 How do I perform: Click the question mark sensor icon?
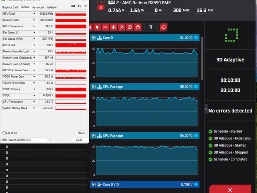coord(138,27)
